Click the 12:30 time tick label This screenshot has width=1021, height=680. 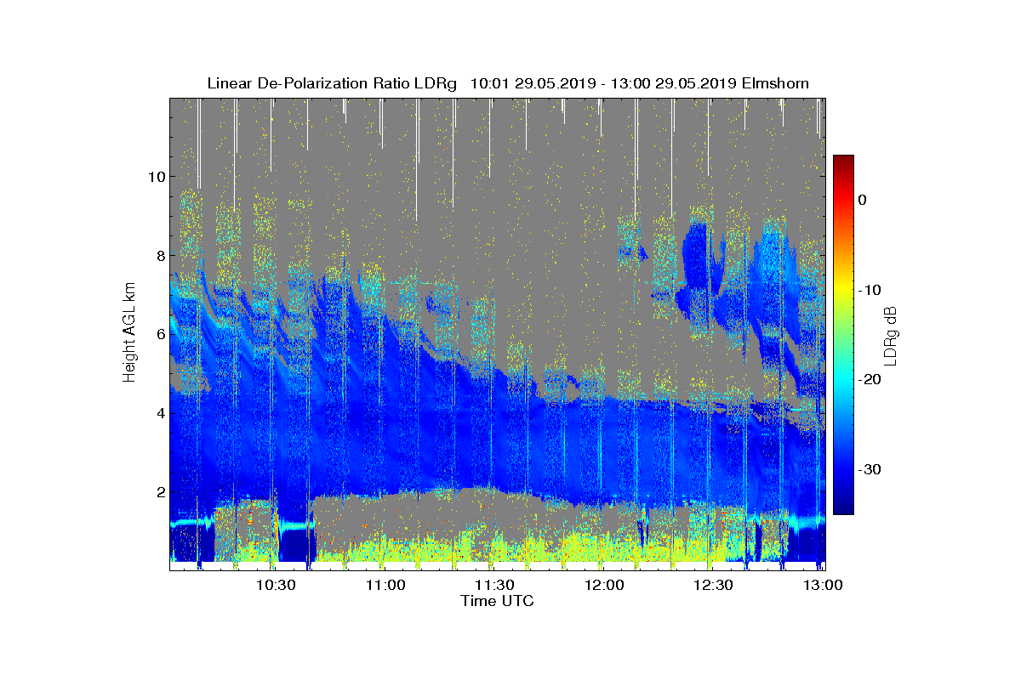(x=713, y=585)
